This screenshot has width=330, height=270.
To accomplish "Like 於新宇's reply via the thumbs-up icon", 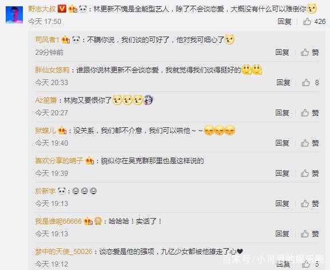I will click(x=305, y=204).
